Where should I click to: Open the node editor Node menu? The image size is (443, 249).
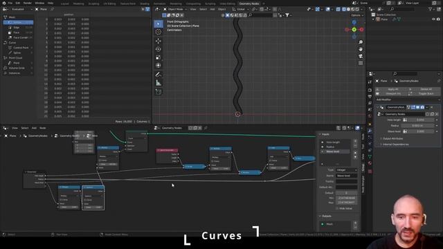43,128
